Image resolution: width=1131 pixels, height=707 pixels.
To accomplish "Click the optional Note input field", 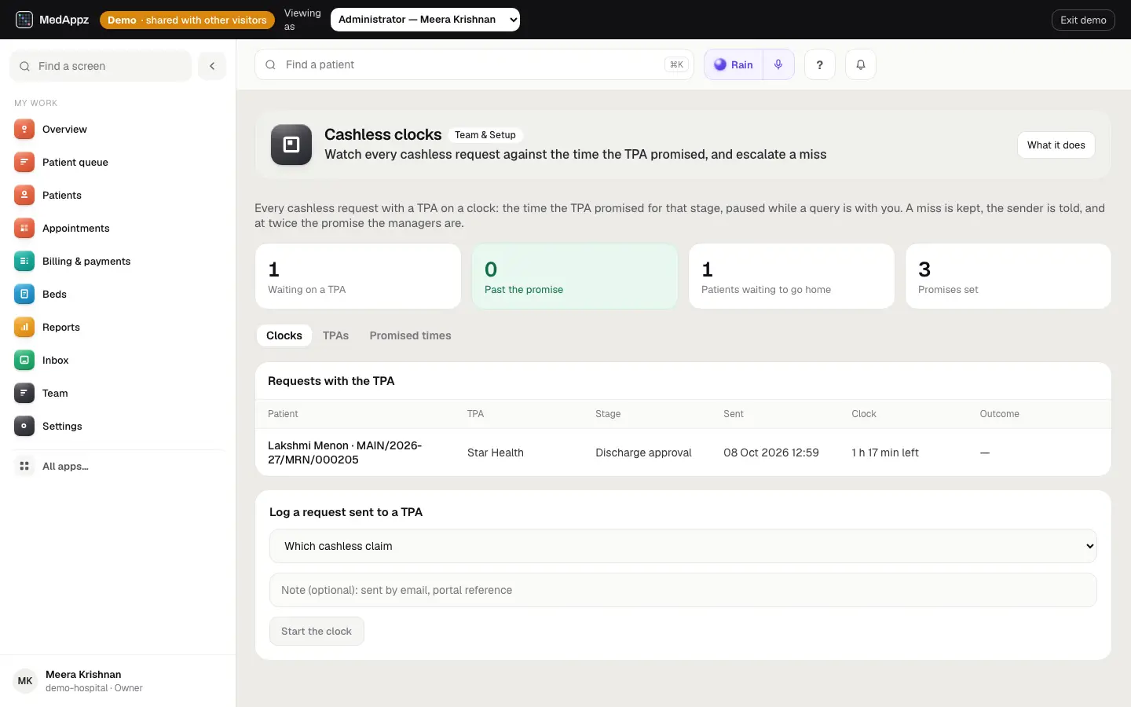I will click(x=683, y=590).
